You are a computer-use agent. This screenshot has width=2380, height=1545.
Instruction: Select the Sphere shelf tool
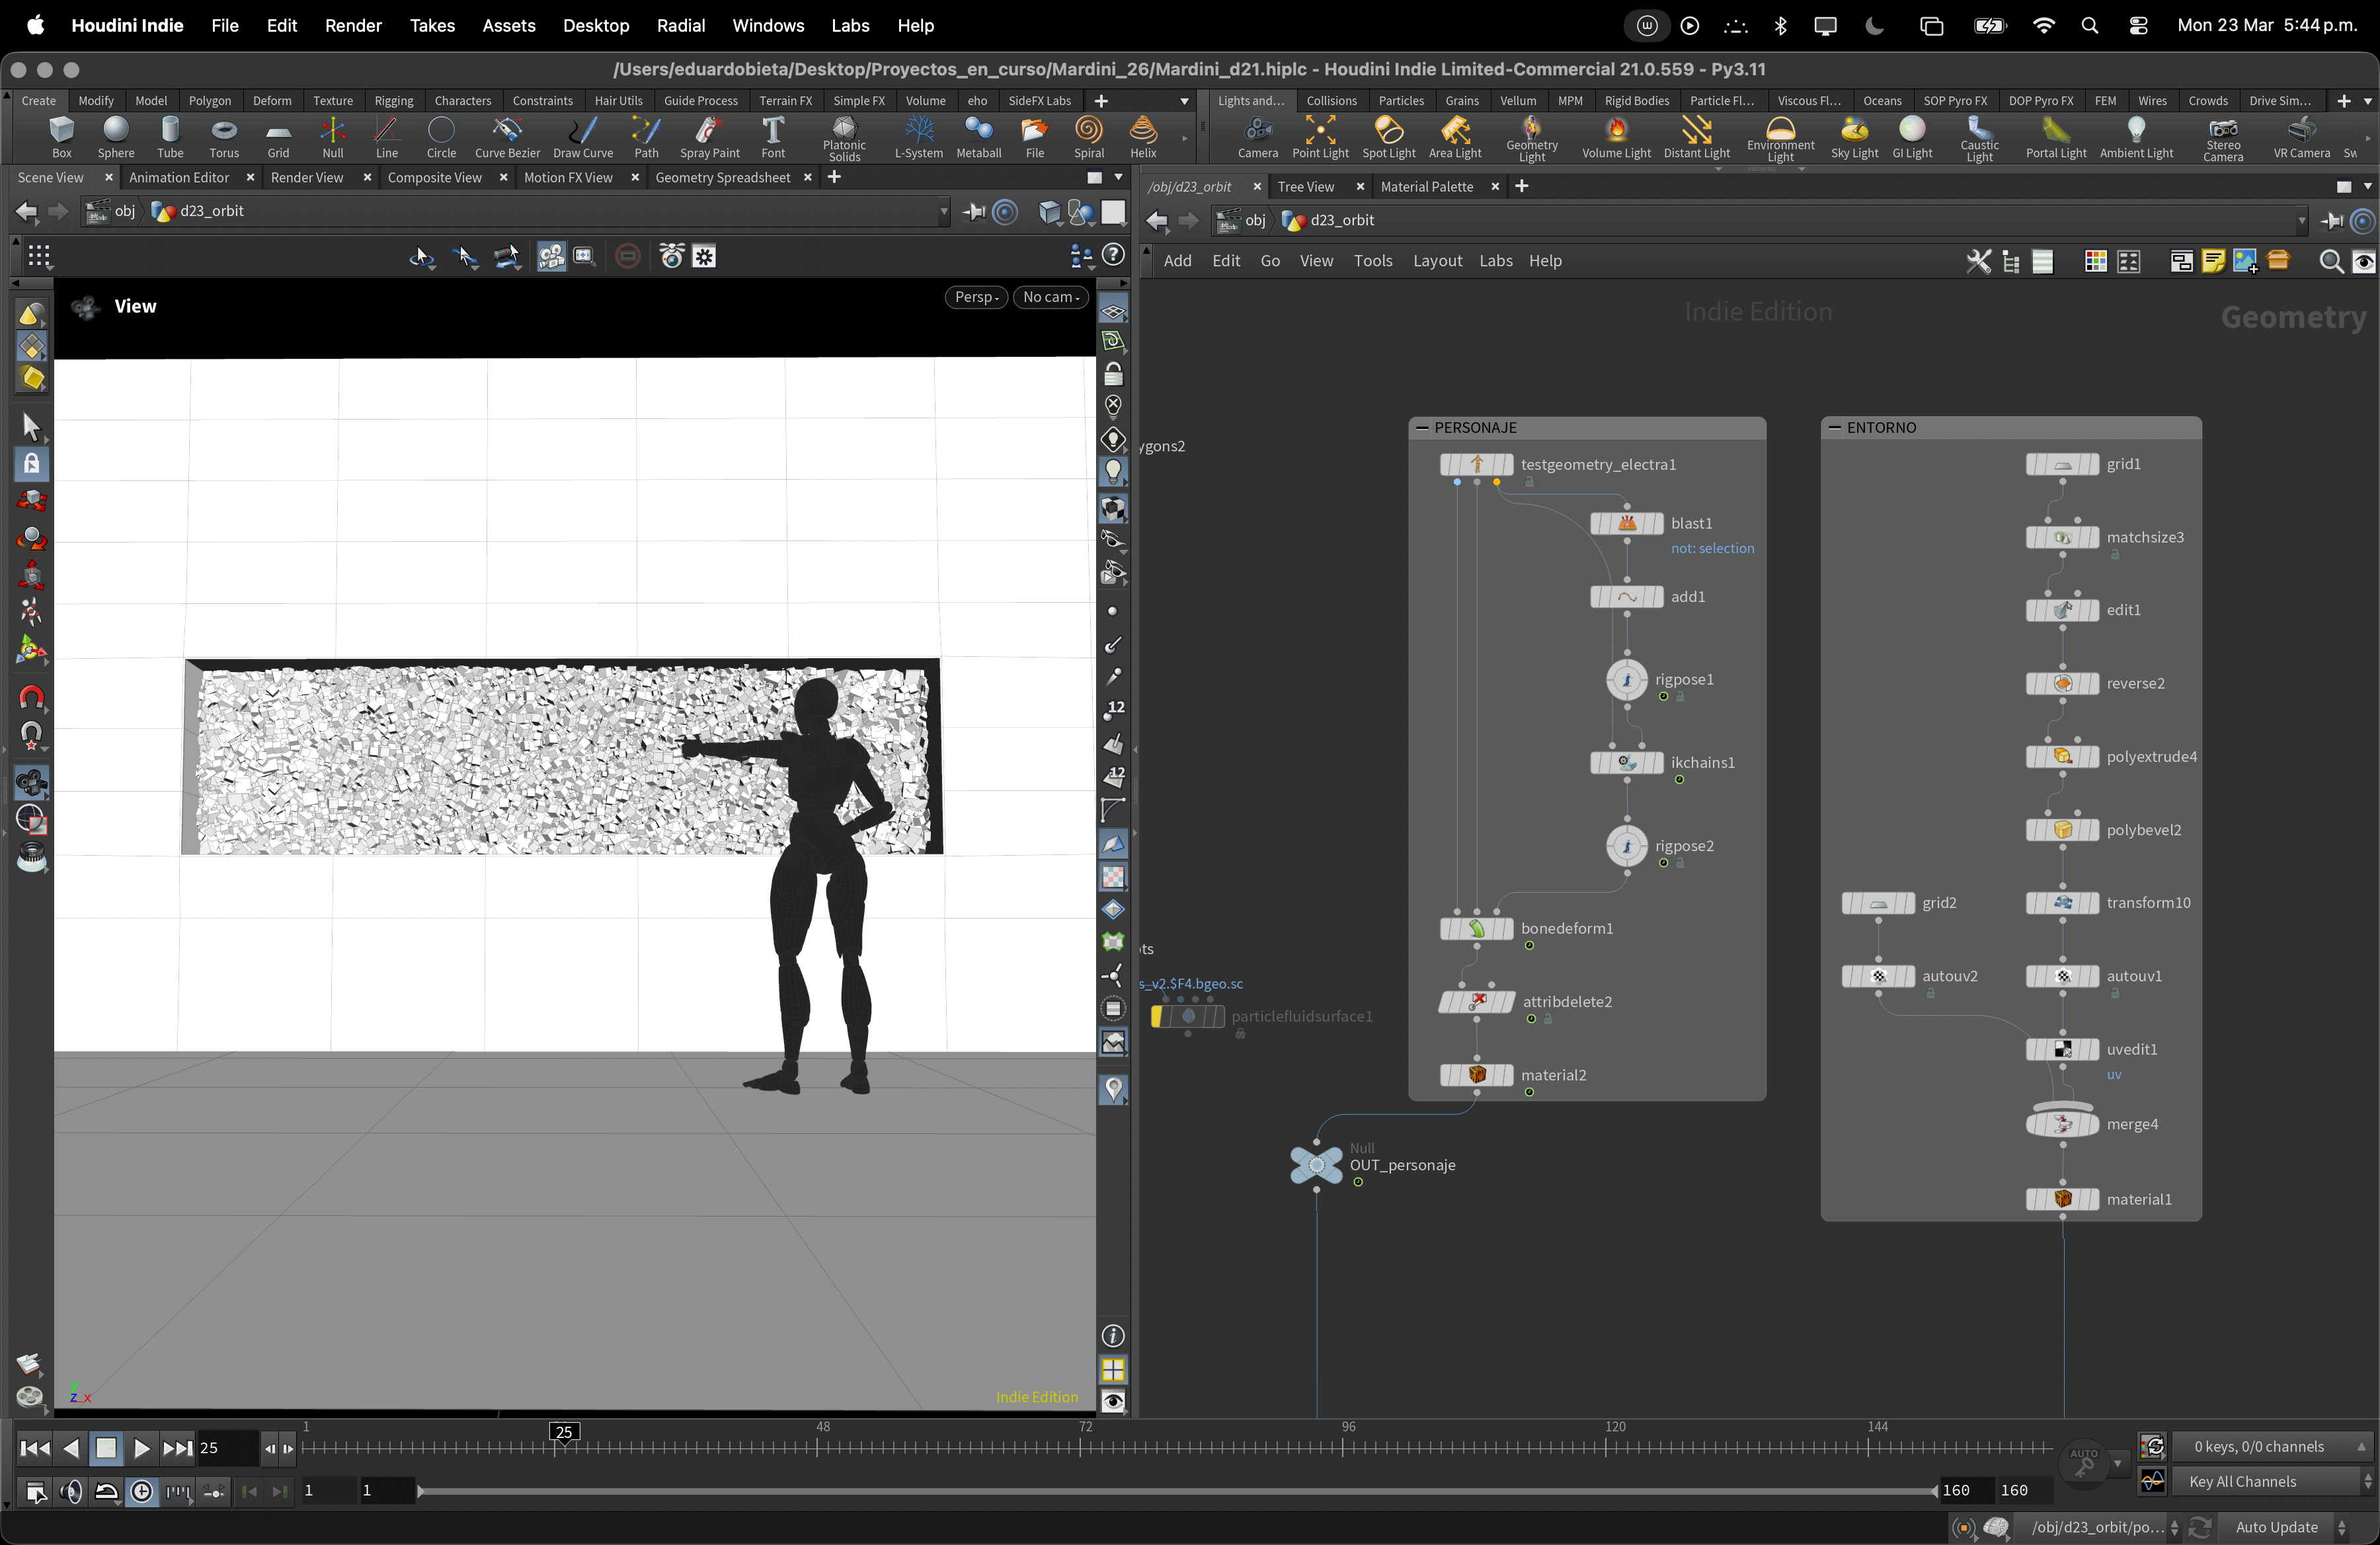pos(116,135)
